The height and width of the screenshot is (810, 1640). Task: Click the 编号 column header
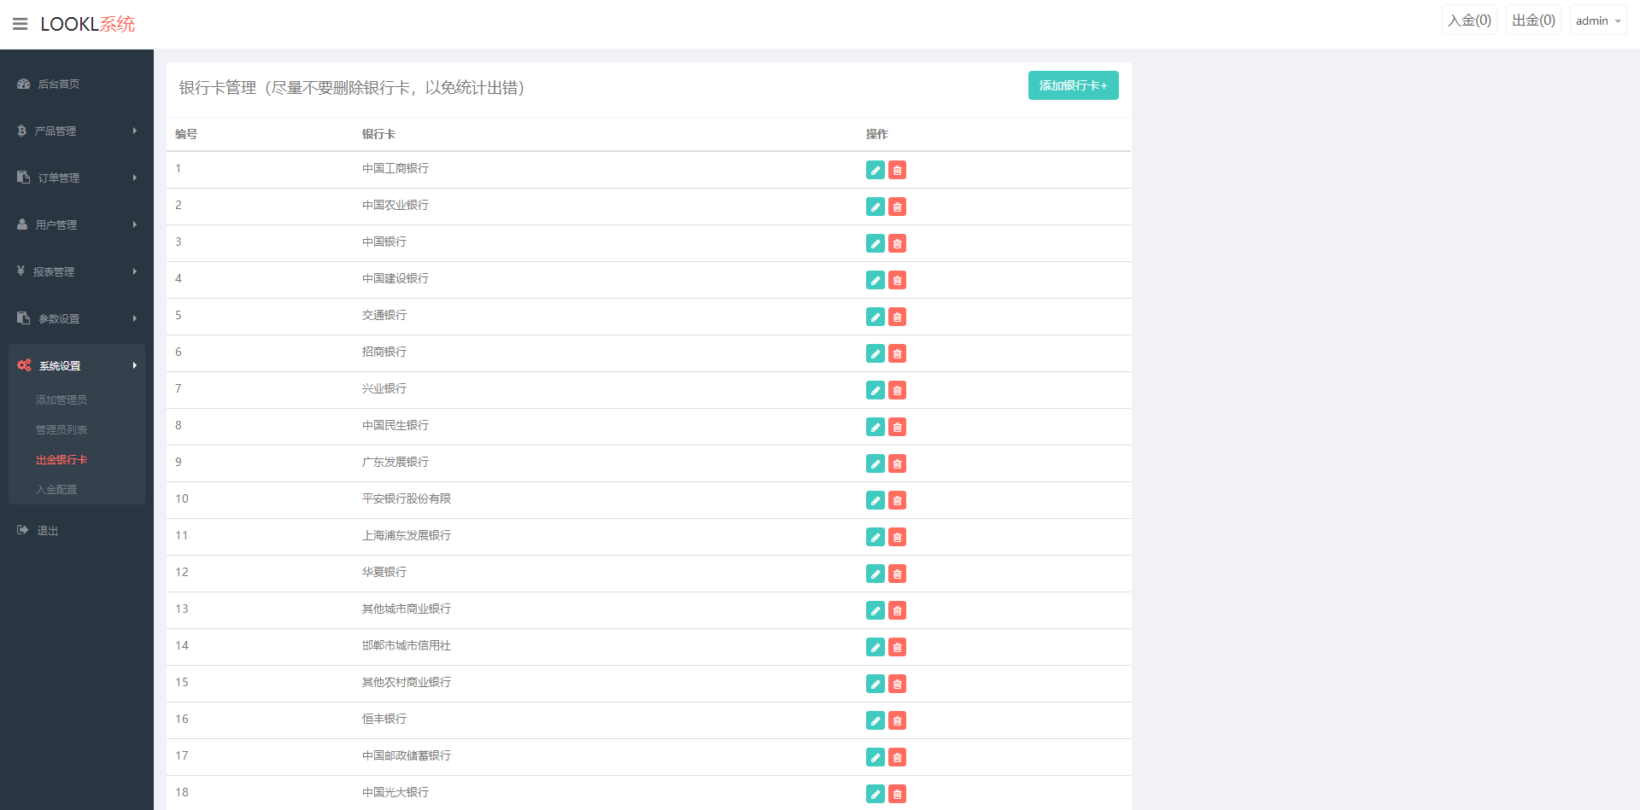(x=186, y=134)
